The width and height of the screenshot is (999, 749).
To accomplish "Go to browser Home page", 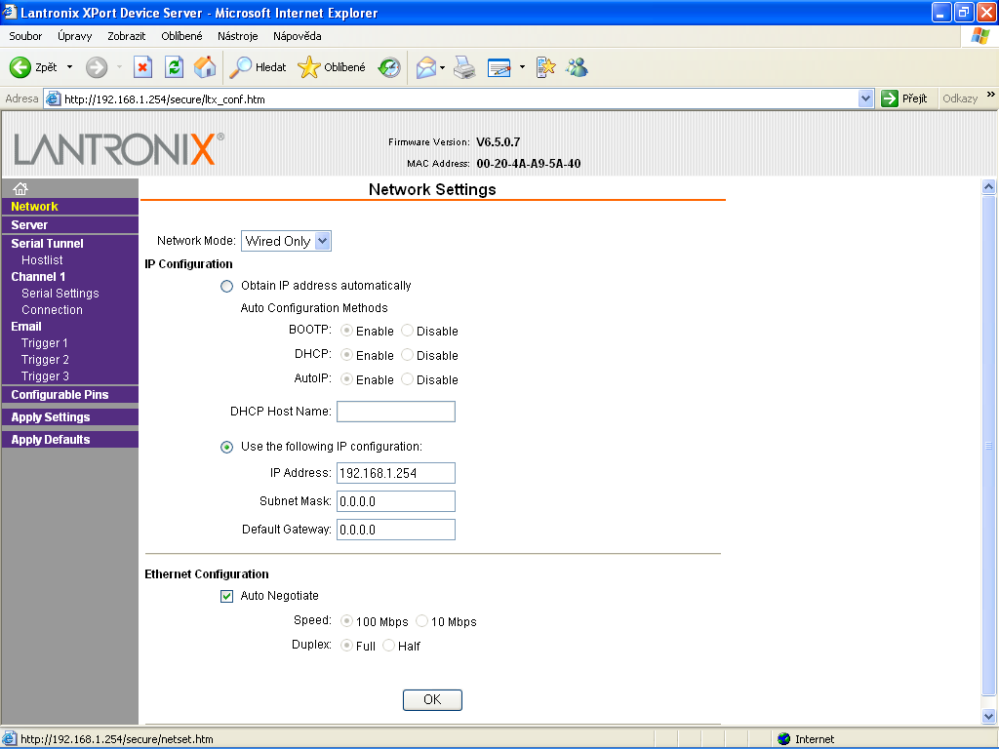I will 205,67.
